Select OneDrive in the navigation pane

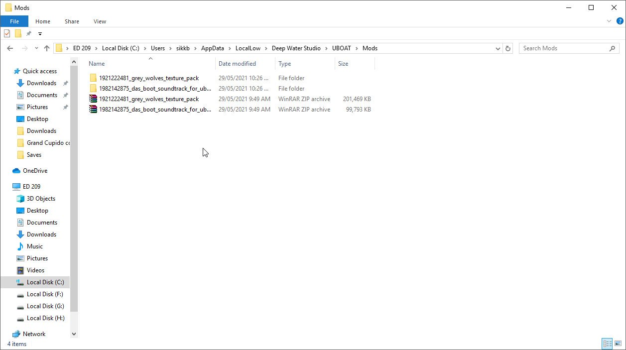pos(35,171)
